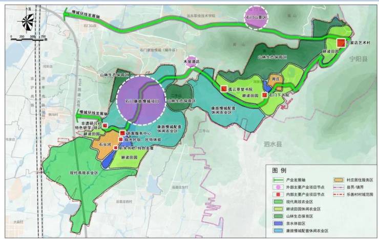Click the 耕读田园 label south of 听水书吧
379x239 pixels.
130,157
